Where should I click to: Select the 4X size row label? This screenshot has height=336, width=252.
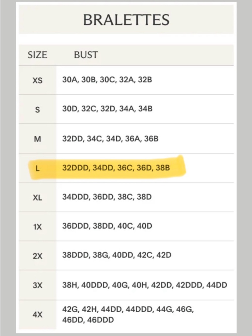click(x=37, y=315)
